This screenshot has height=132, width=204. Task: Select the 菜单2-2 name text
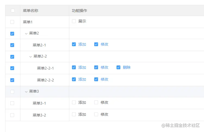tap(40, 56)
